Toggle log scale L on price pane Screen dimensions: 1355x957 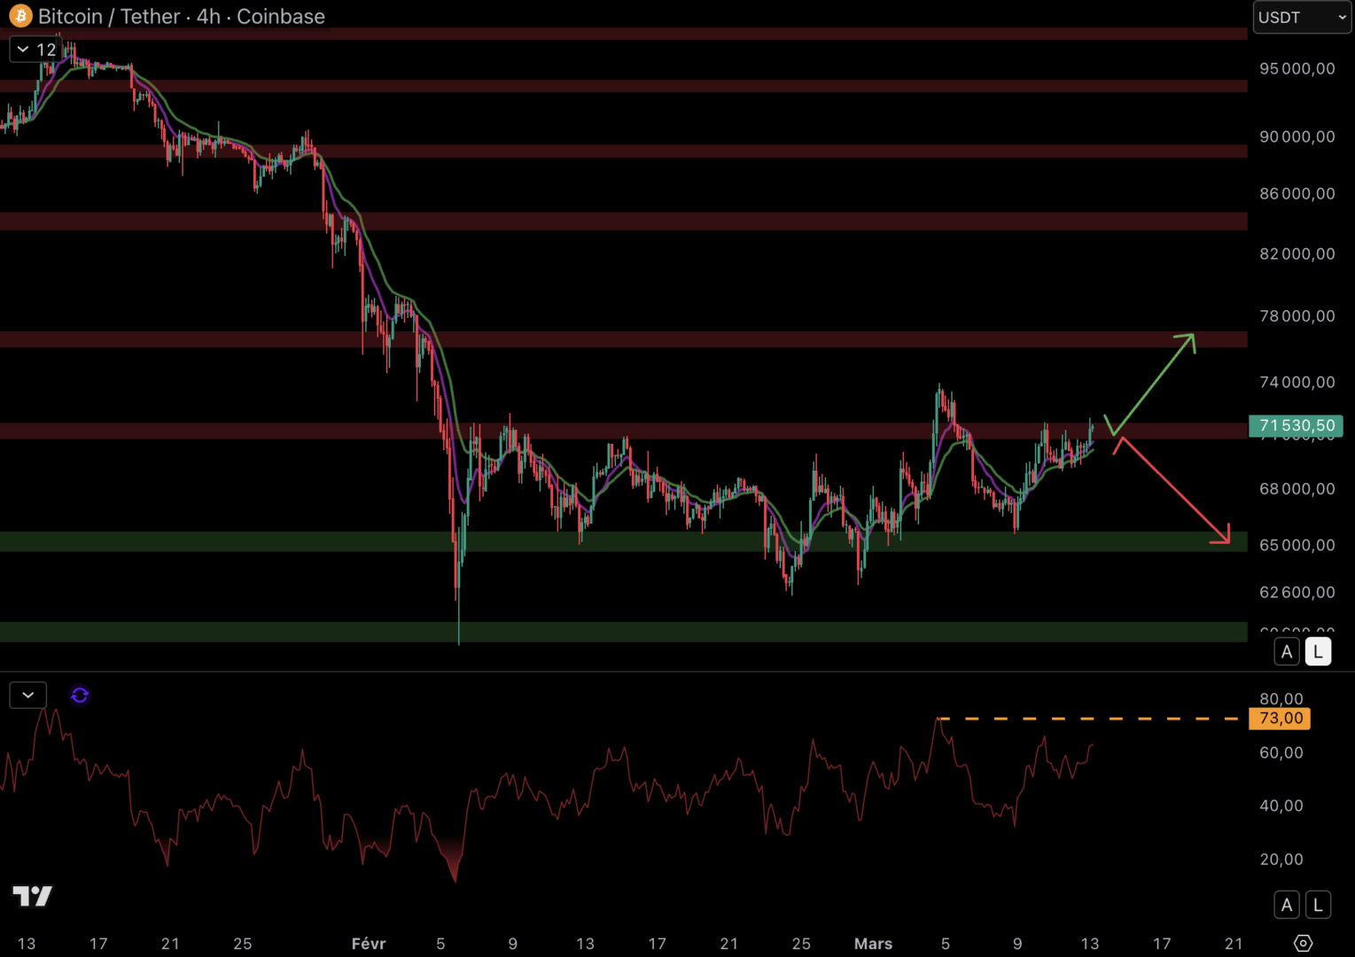tap(1318, 652)
